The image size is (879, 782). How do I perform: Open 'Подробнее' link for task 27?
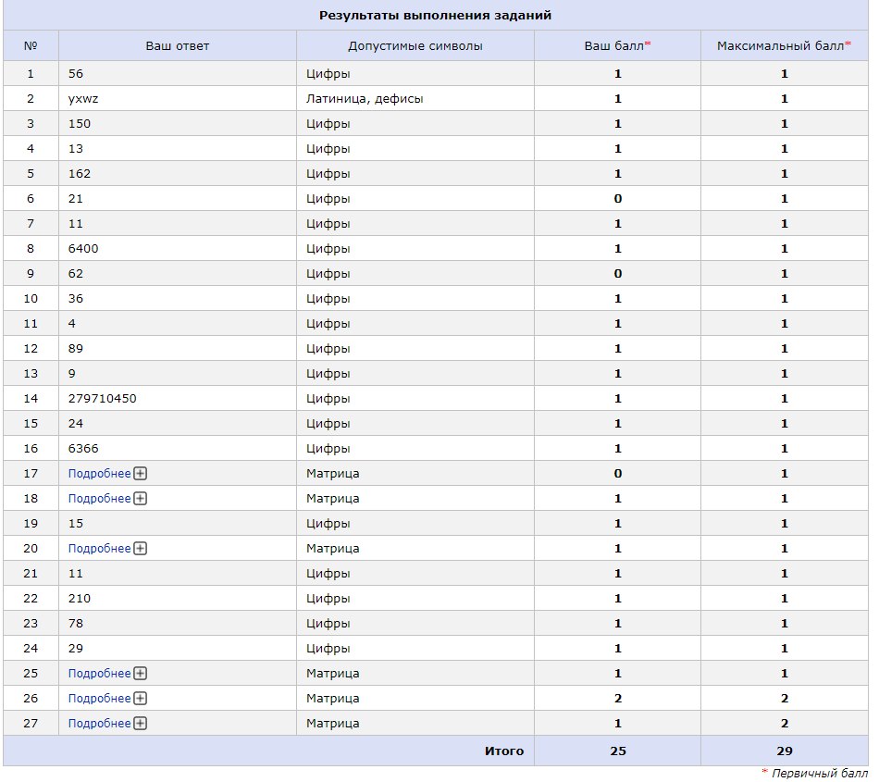click(x=99, y=723)
